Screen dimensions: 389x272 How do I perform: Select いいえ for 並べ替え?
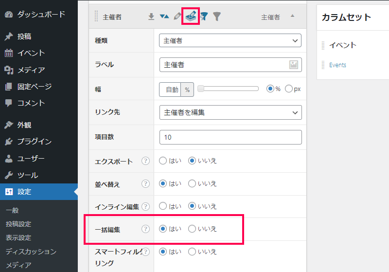click(192, 183)
